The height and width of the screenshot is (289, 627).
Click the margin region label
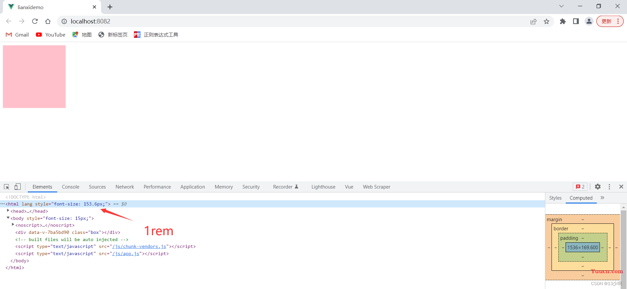(x=554, y=220)
